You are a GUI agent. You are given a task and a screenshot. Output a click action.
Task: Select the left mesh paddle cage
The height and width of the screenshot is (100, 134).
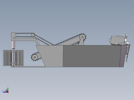[x=7, y=58]
